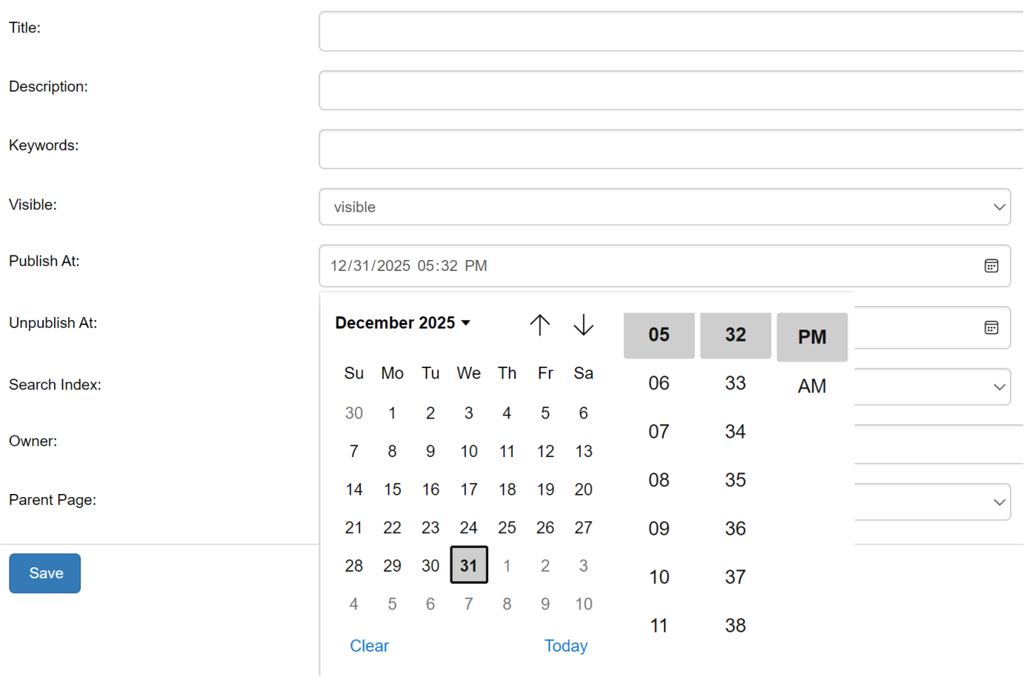Go to previous month with up arrow
The height and width of the screenshot is (691, 1024).
[x=539, y=324]
